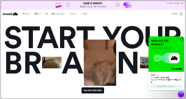The width and height of the screenshot is (186, 99).
Task: Click the central portrait hero image
Action: click(100, 63)
